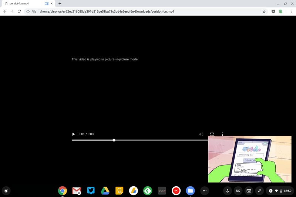296x197 pixels.
Task: Open Google Drive from the shelf
Action: [105, 191]
